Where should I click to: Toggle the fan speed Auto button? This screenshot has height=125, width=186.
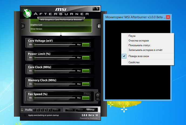click(x=87, y=94)
